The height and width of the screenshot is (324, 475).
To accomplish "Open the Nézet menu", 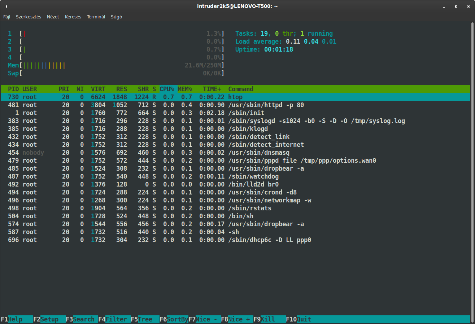I will click(53, 17).
